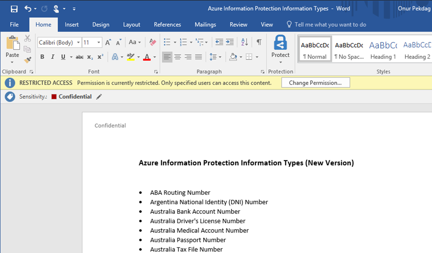The image size is (432, 253).
Task: Apply red font color
Action: point(147,57)
